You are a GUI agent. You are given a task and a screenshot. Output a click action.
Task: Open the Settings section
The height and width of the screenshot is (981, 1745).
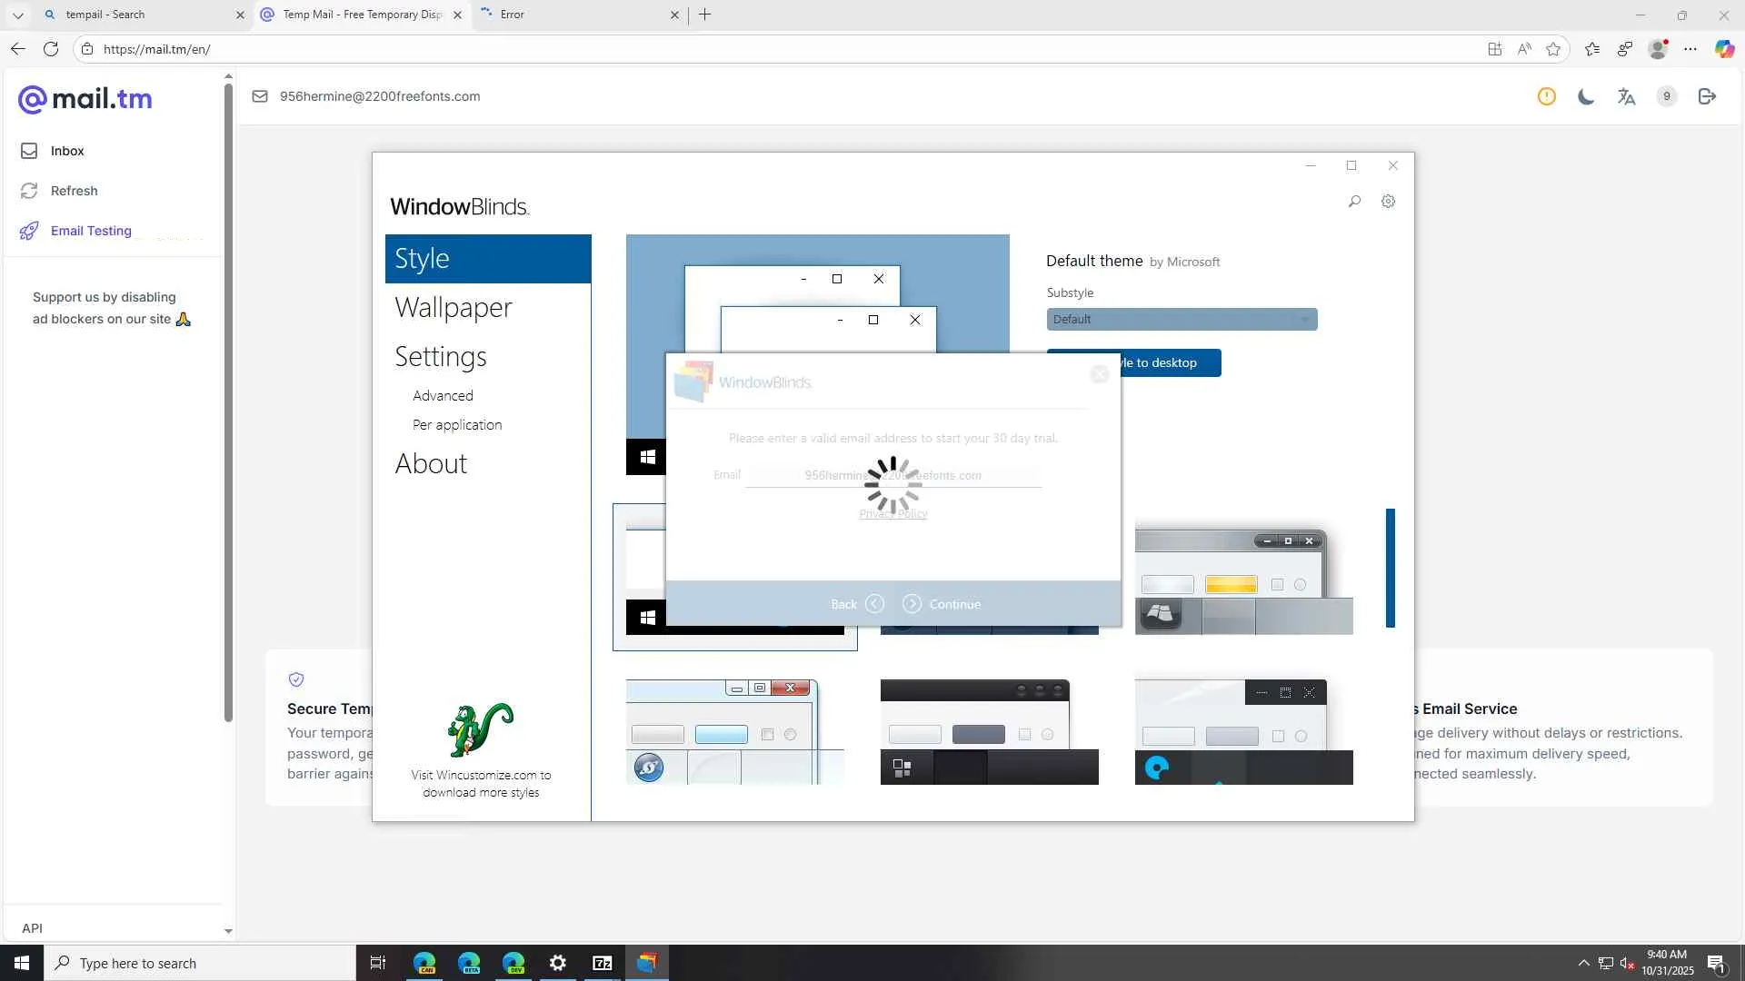(440, 357)
